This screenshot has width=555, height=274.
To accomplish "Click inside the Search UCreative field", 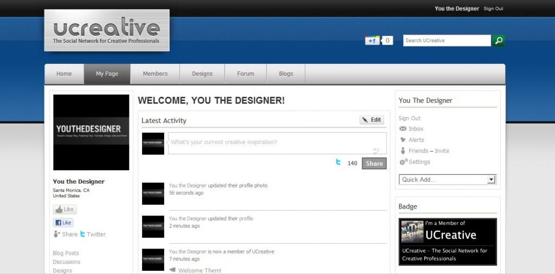I will (447, 41).
